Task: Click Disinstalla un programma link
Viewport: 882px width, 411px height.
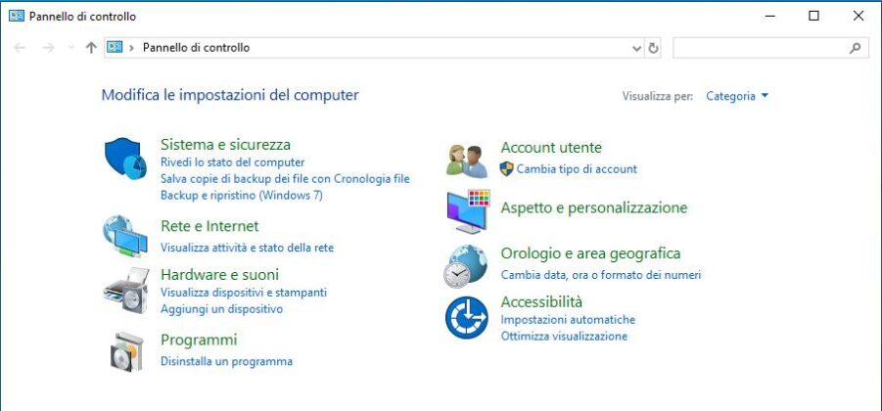Action: [227, 361]
